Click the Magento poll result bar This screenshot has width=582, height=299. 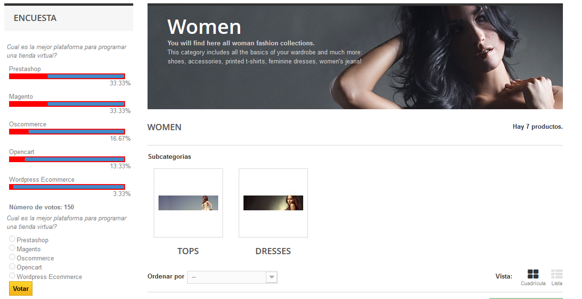pyautogui.click(x=67, y=104)
